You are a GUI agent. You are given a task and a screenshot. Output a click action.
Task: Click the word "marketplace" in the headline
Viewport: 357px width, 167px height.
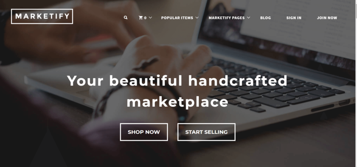[x=177, y=102]
